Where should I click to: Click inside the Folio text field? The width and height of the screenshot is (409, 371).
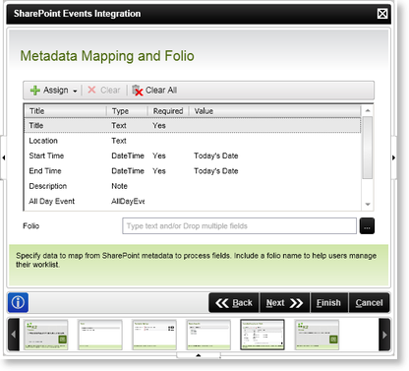click(239, 226)
